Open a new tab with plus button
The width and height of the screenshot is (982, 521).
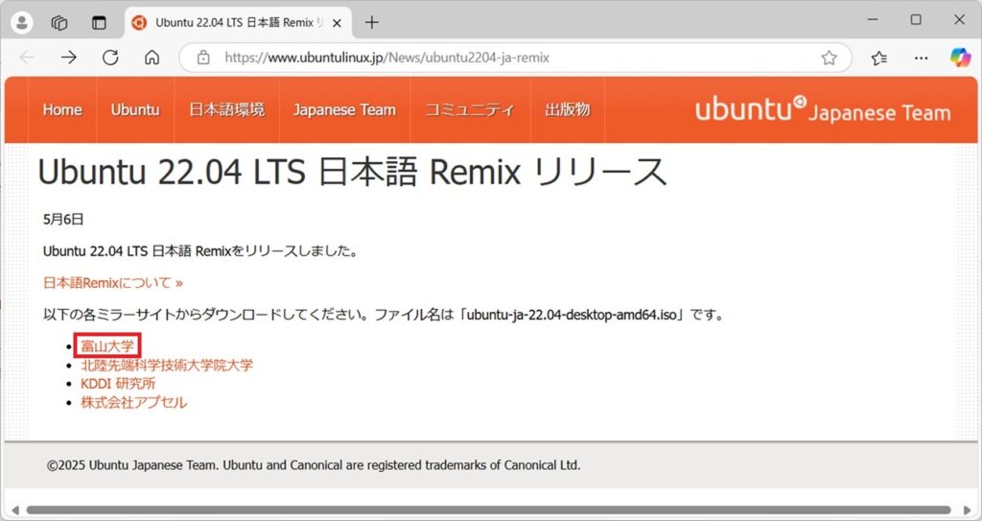pos(372,23)
